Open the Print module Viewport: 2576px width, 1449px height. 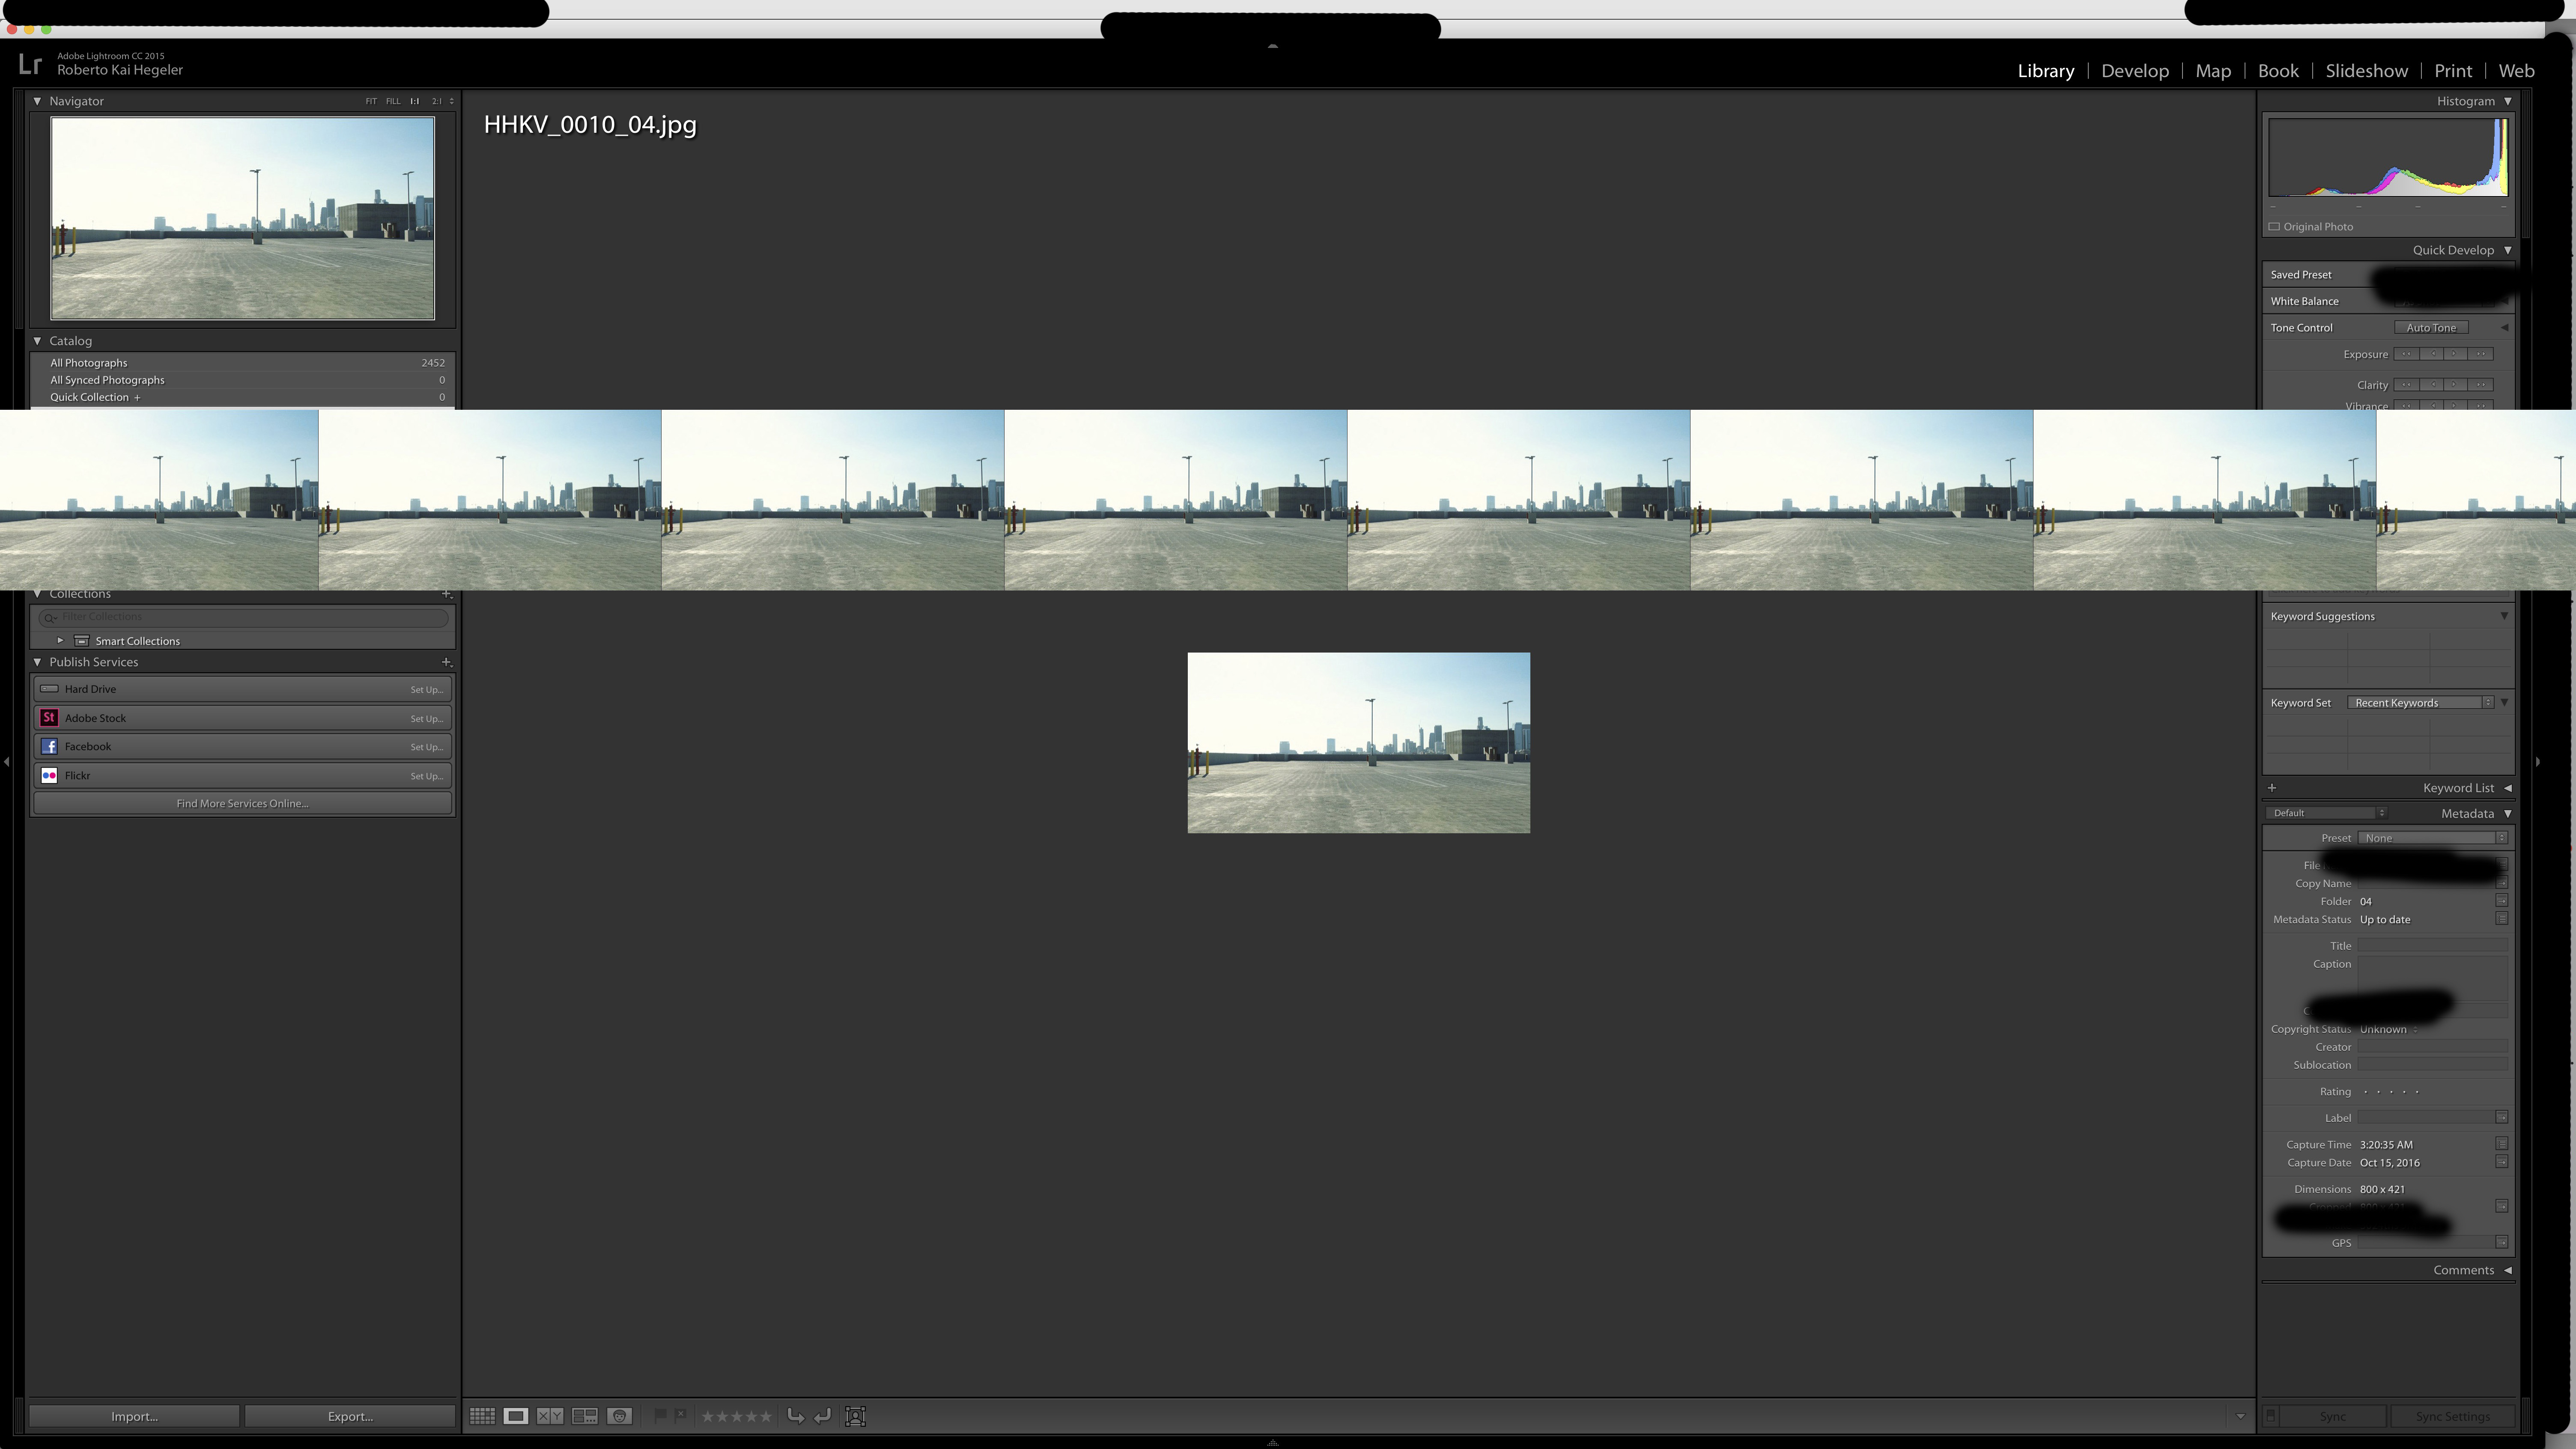tap(2453, 71)
